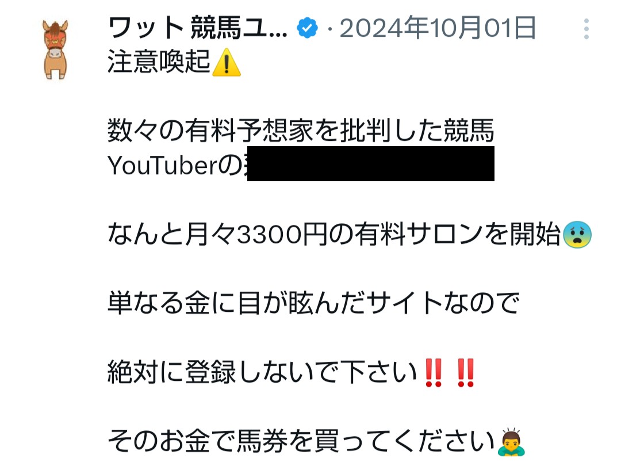Open the horse avatar profile picture
This screenshot has width=621, height=462.
[x=55, y=50]
